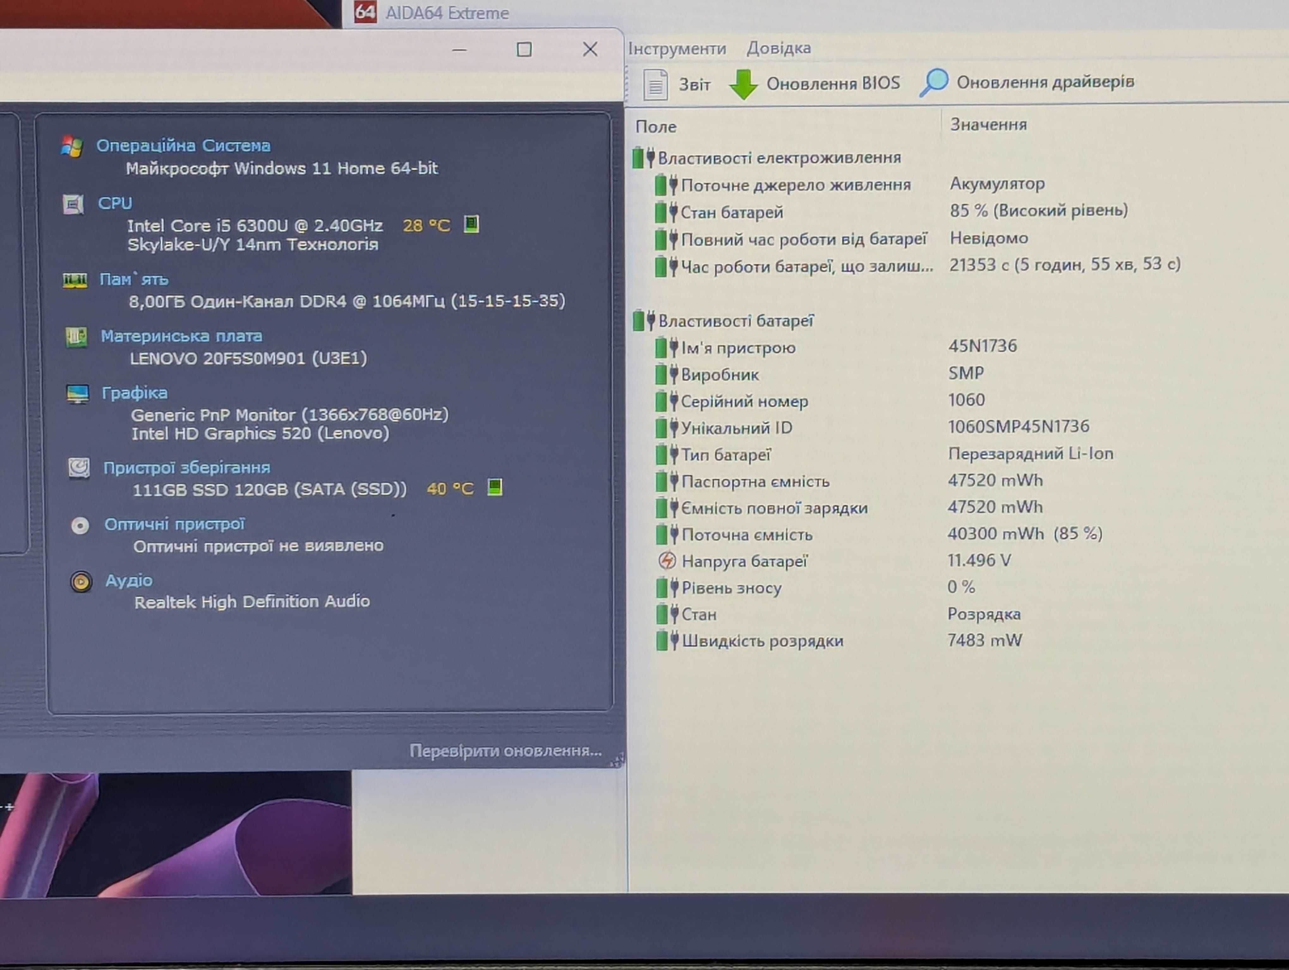The width and height of the screenshot is (1289, 970).
Task: Click the Оновлення BIOS toolbar button
Action: coord(815,84)
